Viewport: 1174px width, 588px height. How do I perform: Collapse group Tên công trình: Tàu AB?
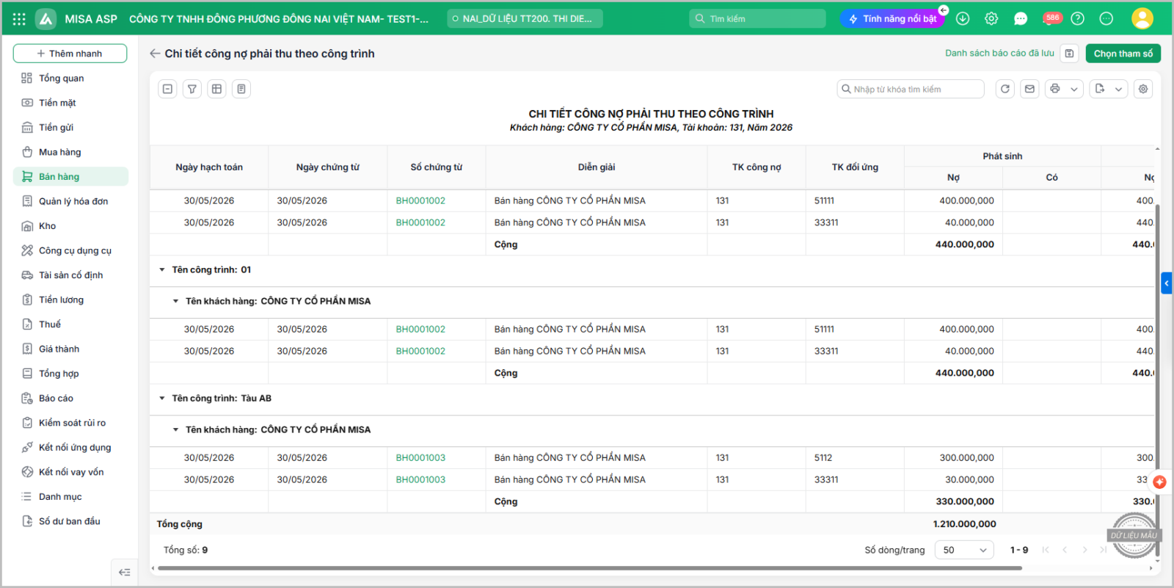162,399
